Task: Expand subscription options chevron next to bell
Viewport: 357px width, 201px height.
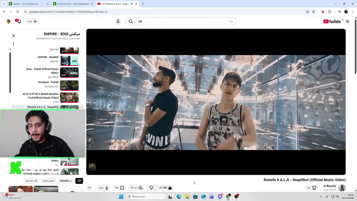Action: 308,188
